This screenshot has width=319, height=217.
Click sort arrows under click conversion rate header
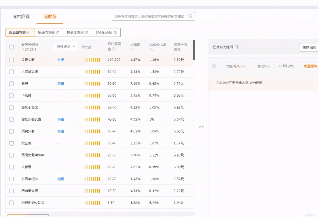151,50
